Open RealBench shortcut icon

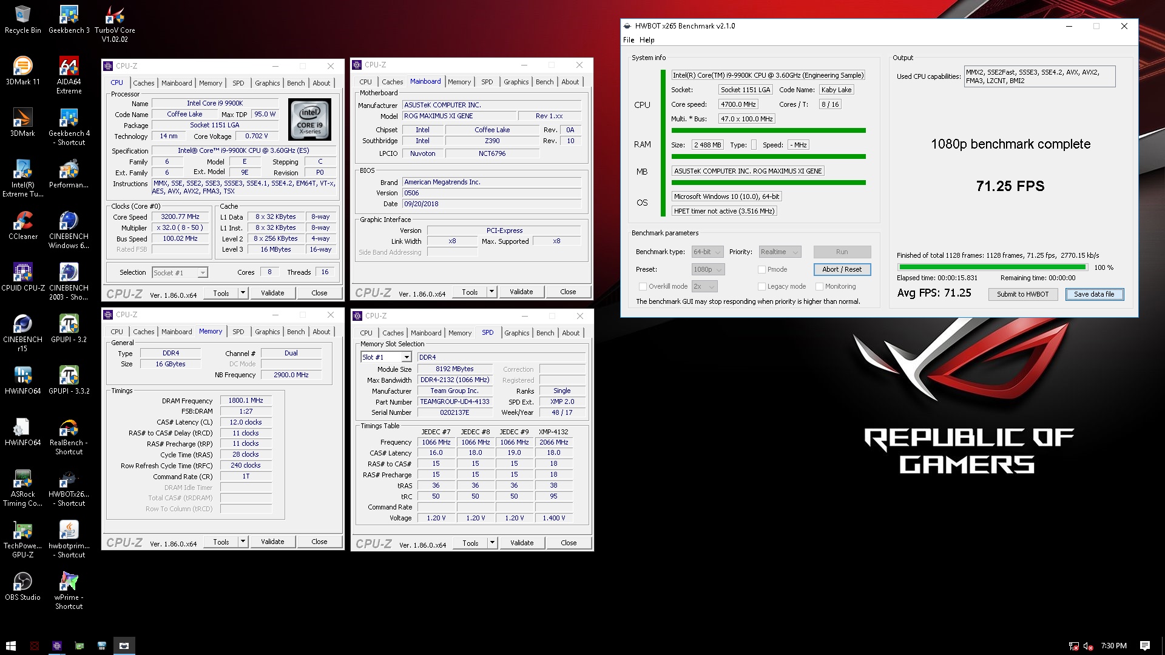pyautogui.click(x=69, y=437)
